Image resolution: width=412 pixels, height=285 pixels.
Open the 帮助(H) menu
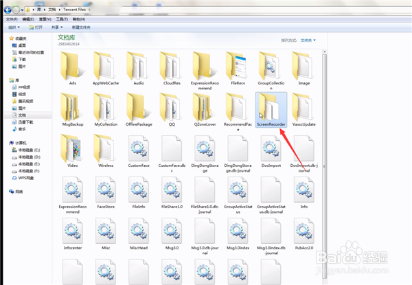[x=79, y=19]
